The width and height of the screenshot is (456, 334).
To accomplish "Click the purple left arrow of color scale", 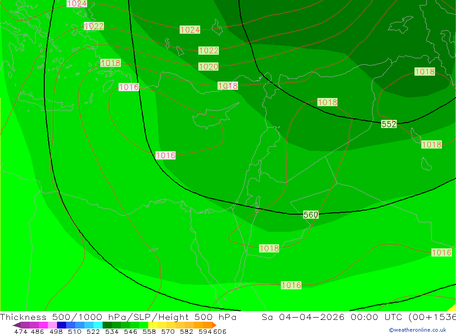I will pyautogui.click(x=16, y=325).
